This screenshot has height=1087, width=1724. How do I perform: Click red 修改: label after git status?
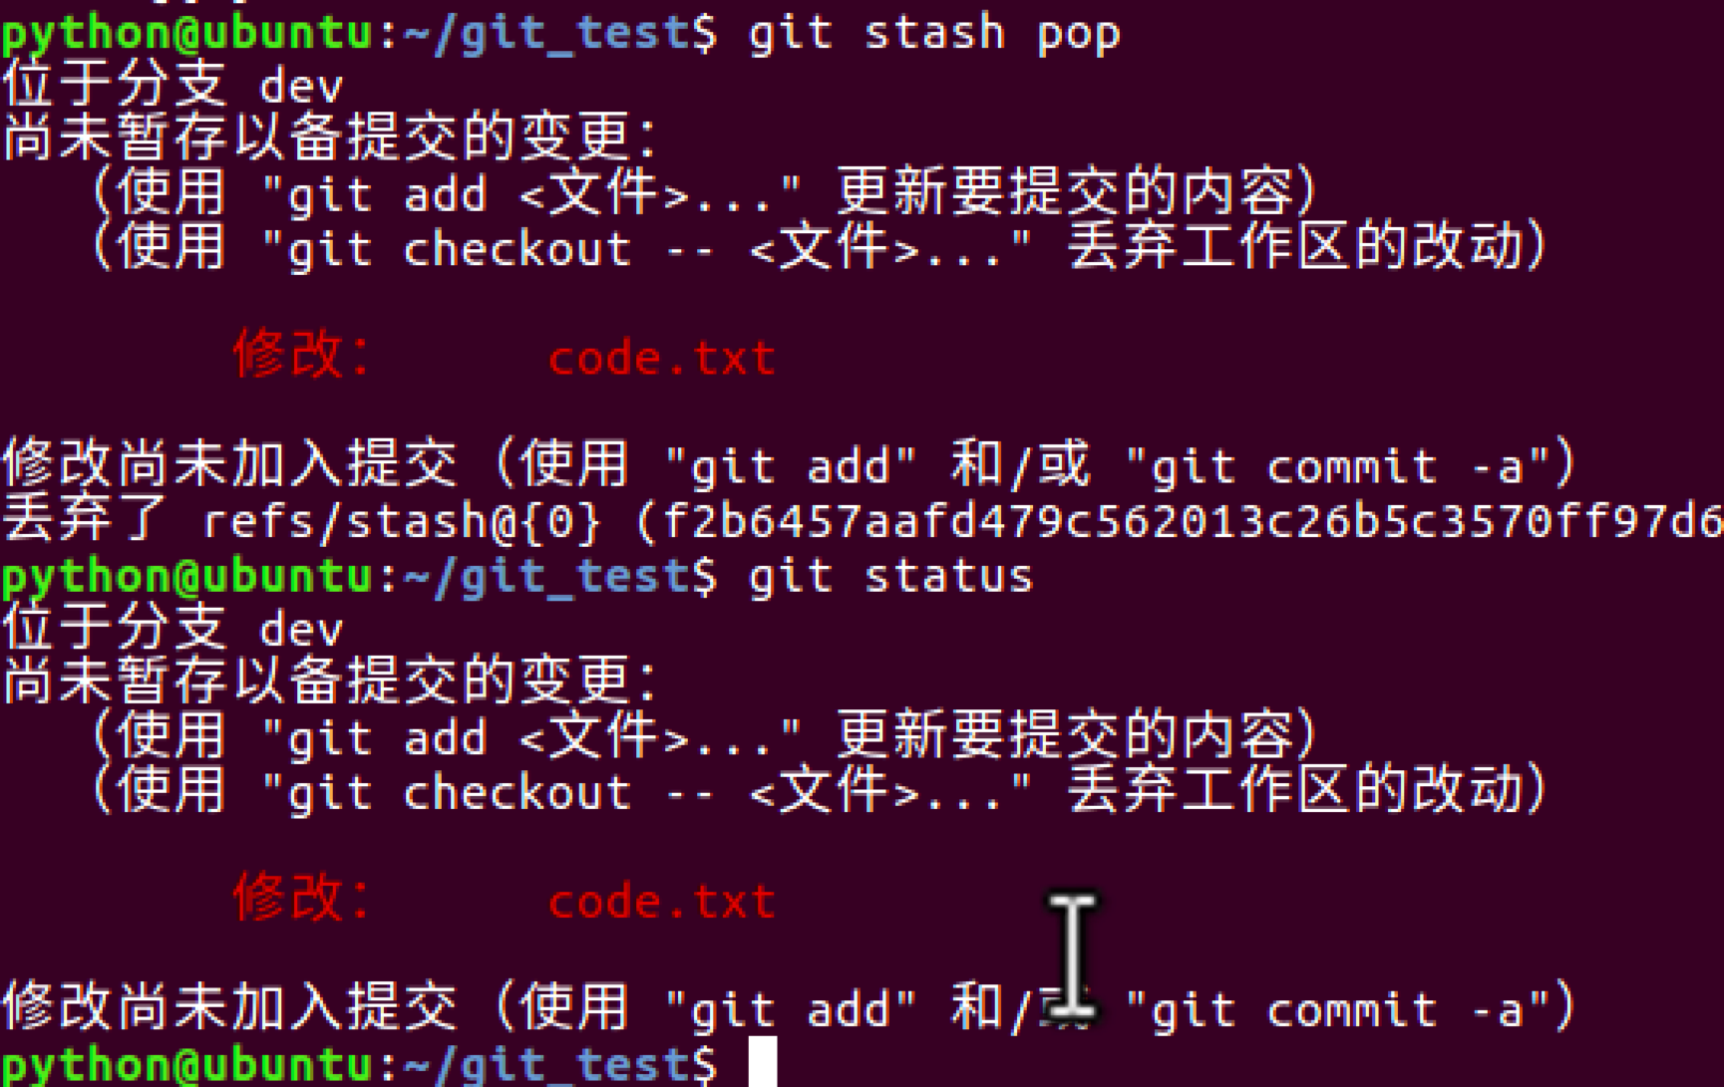point(302,897)
